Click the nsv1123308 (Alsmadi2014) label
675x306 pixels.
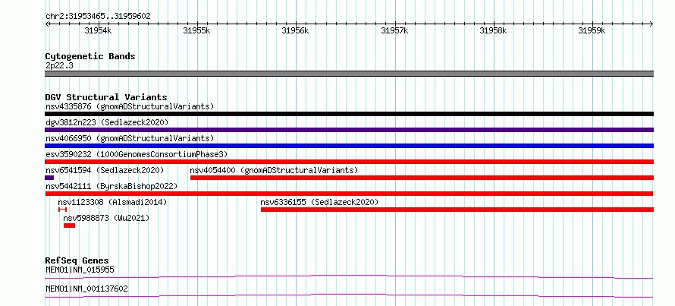(x=112, y=202)
